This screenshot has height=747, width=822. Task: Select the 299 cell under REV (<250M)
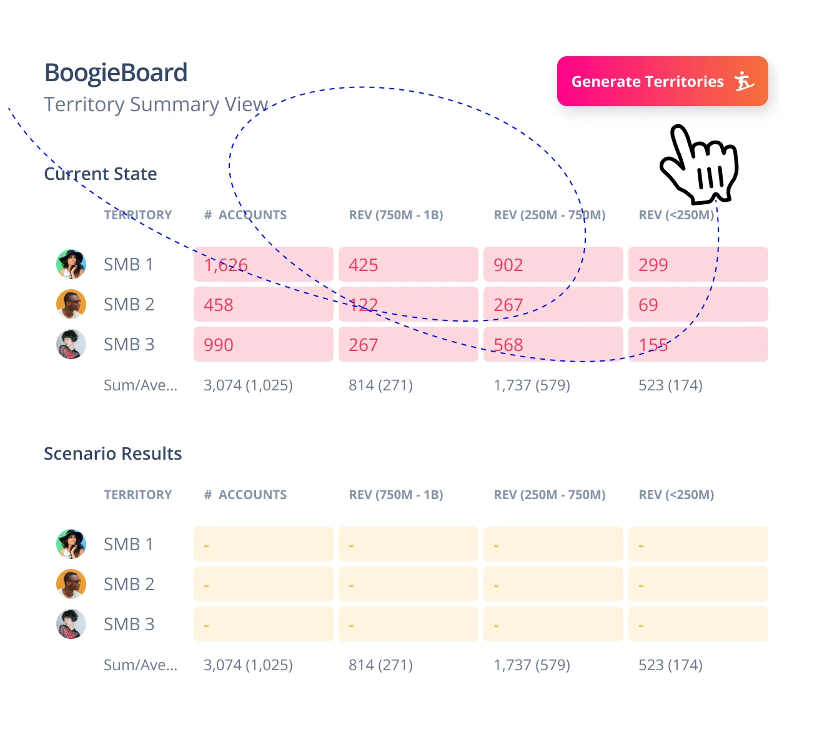[x=698, y=264]
